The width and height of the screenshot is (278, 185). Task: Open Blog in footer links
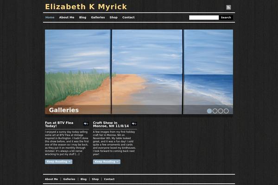(83, 179)
